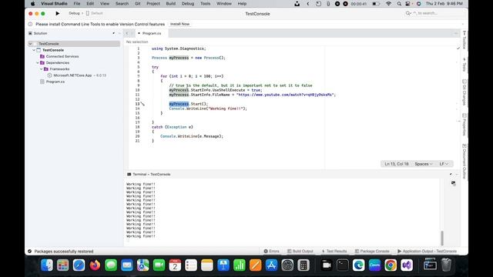
Task: Launch Google Chrome from the Dock
Action: click(x=391, y=265)
